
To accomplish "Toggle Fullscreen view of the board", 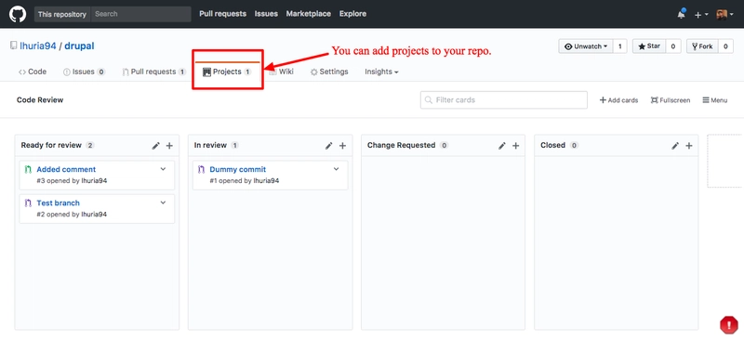I will tap(671, 100).
